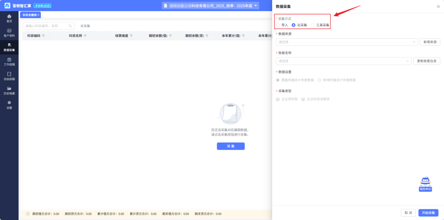The height and width of the screenshot is (220, 444).
Task: Open the 数据来源 dropdown
Action: tap(347, 42)
